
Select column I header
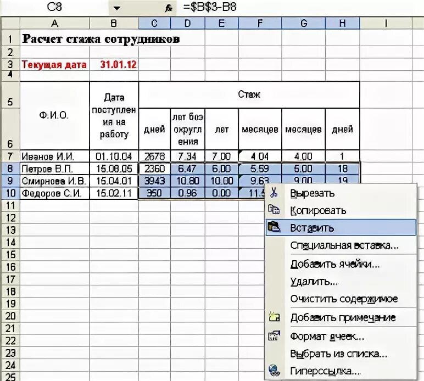pyautogui.click(x=386, y=23)
